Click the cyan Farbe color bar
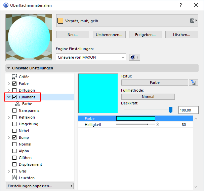Image resolution: width=204 pixels, height=191 pixels. [x=136, y=118]
